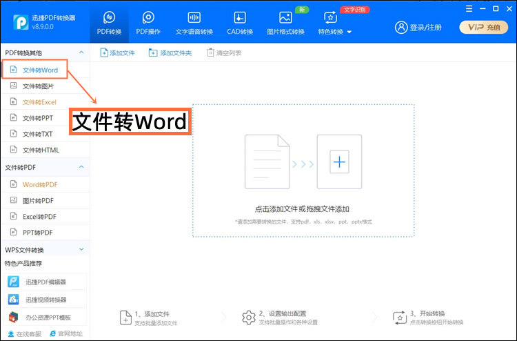The height and width of the screenshot is (341, 517).
Task: Click the 2、设置输出配置 step label
Action: tap(283, 313)
